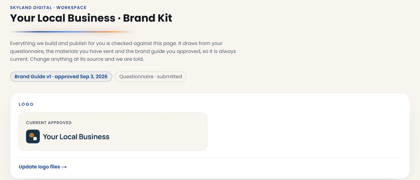Click Your Local Business in the page title
Viewport: 420px width, 180px height.
pos(63,18)
